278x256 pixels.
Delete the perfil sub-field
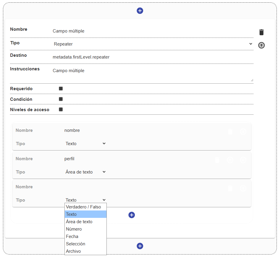(x=217, y=160)
